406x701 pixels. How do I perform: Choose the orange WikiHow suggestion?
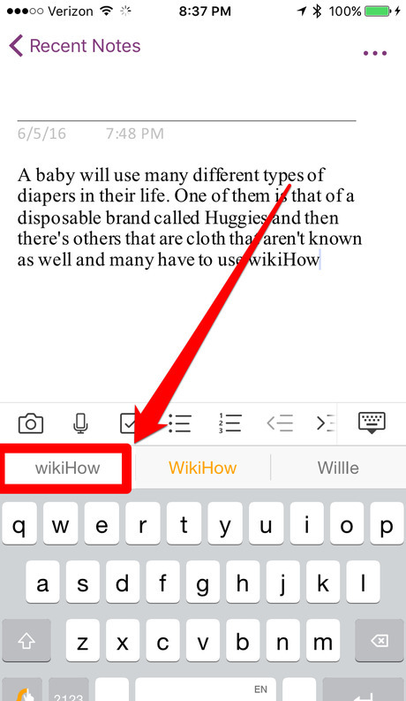[x=202, y=469]
